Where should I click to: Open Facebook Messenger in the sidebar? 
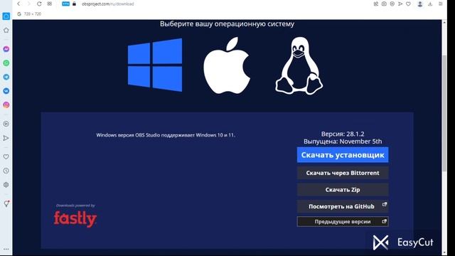point(6,49)
